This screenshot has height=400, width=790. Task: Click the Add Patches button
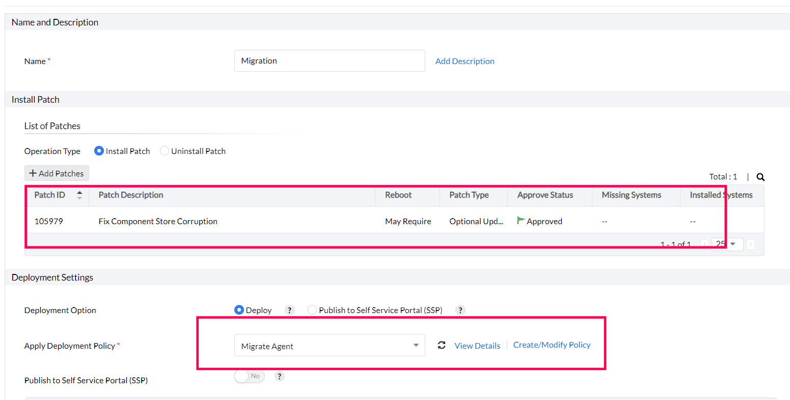pyautogui.click(x=57, y=173)
